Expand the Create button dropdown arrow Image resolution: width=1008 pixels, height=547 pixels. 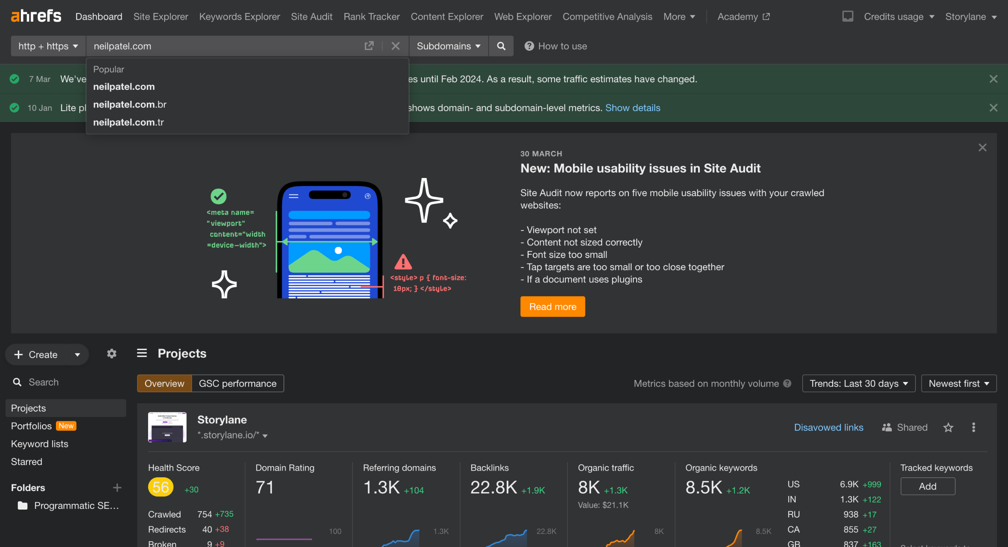click(78, 355)
